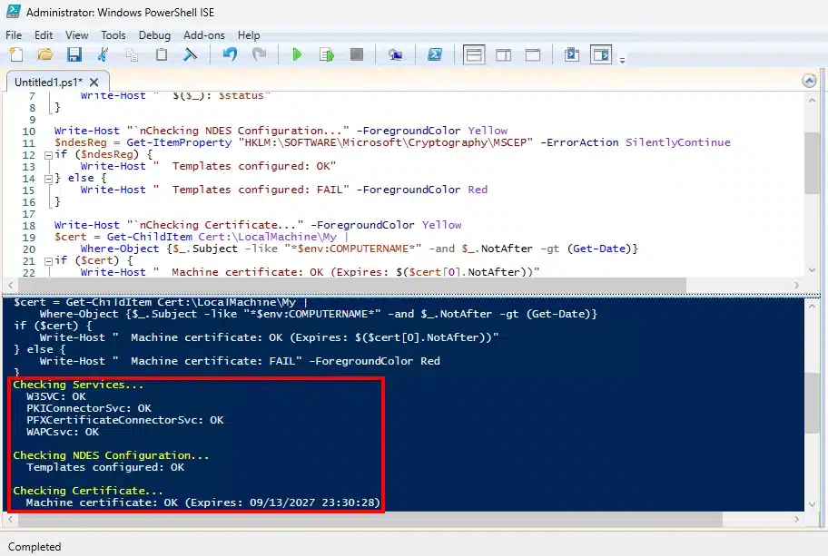Click the Undo arrow in toolbar
Image resolution: width=828 pixels, height=556 pixels.
tap(230, 55)
